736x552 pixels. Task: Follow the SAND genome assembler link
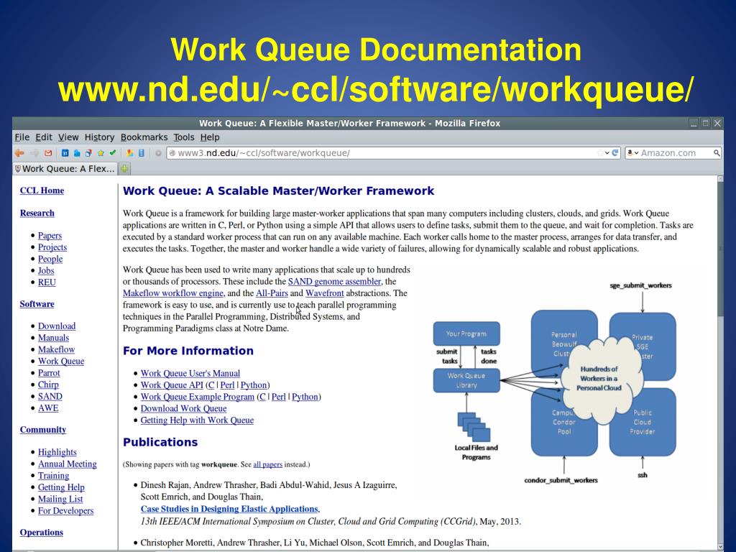334,282
